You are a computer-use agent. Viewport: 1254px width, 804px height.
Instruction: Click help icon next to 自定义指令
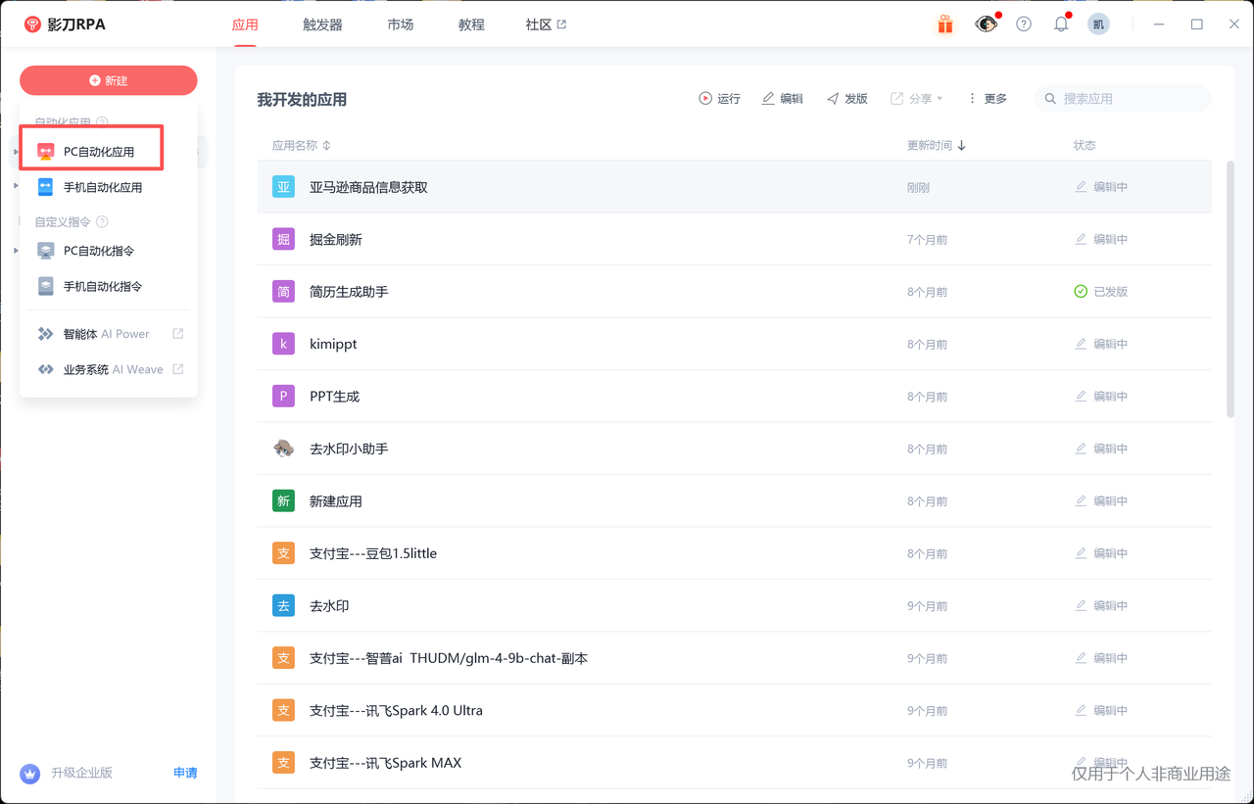(102, 222)
